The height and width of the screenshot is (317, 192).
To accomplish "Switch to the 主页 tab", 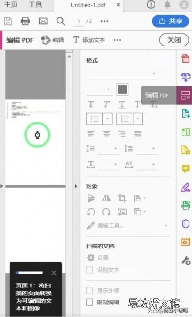I will pos(11,5).
